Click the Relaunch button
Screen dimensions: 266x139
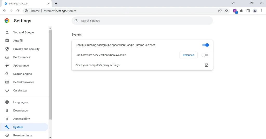point(188,55)
